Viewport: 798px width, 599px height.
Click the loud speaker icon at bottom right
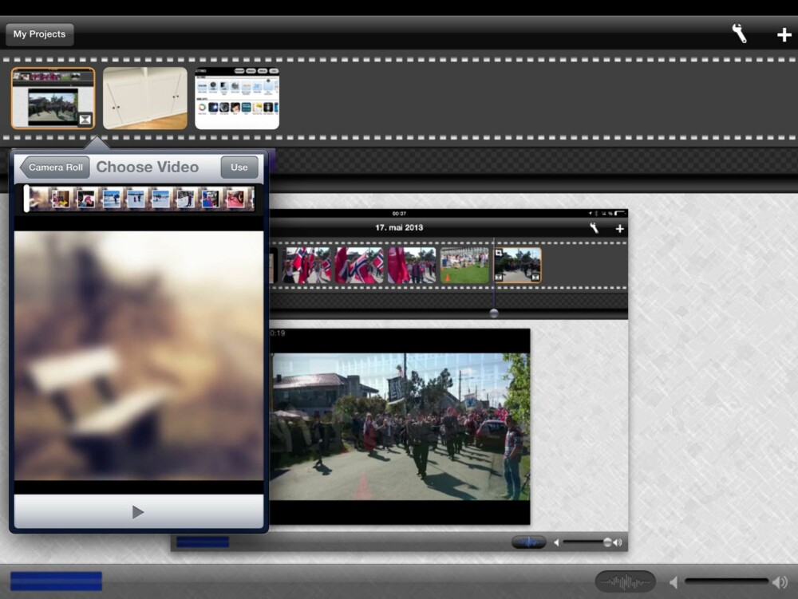[x=780, y=581]
